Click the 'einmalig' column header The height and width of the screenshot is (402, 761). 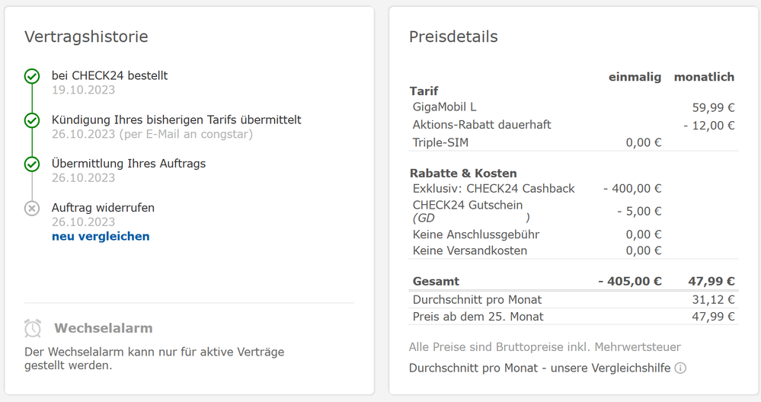coord(635,77)
